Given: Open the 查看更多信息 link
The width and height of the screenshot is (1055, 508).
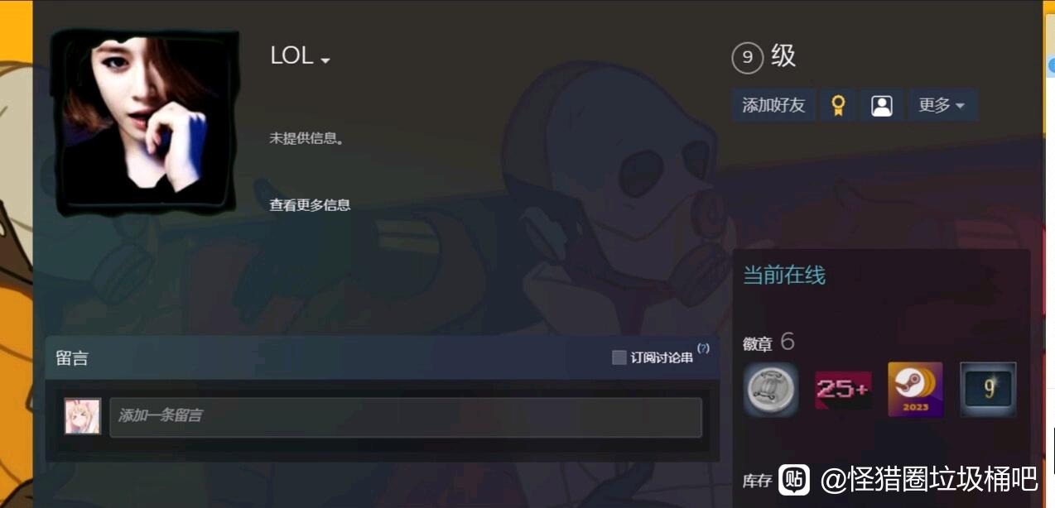Looking at the screenshot, I should (310, 205).
